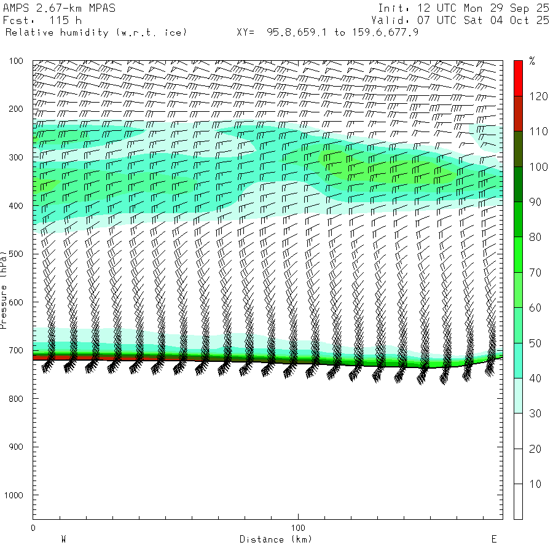Viewport: 553px width, 553px height.
Task: Click colorbar value '90'
Action: point(535,202)
